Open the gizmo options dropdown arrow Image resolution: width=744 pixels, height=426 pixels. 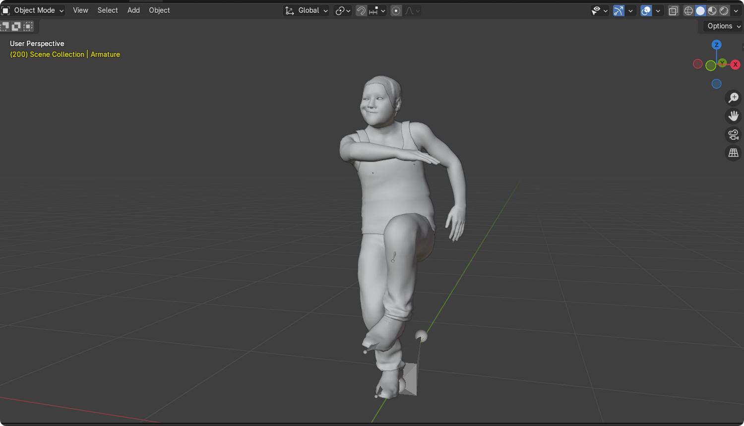tap(630, 10)
